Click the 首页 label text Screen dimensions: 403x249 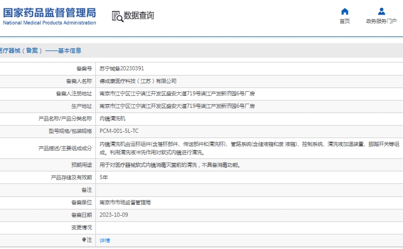(345, 21)
